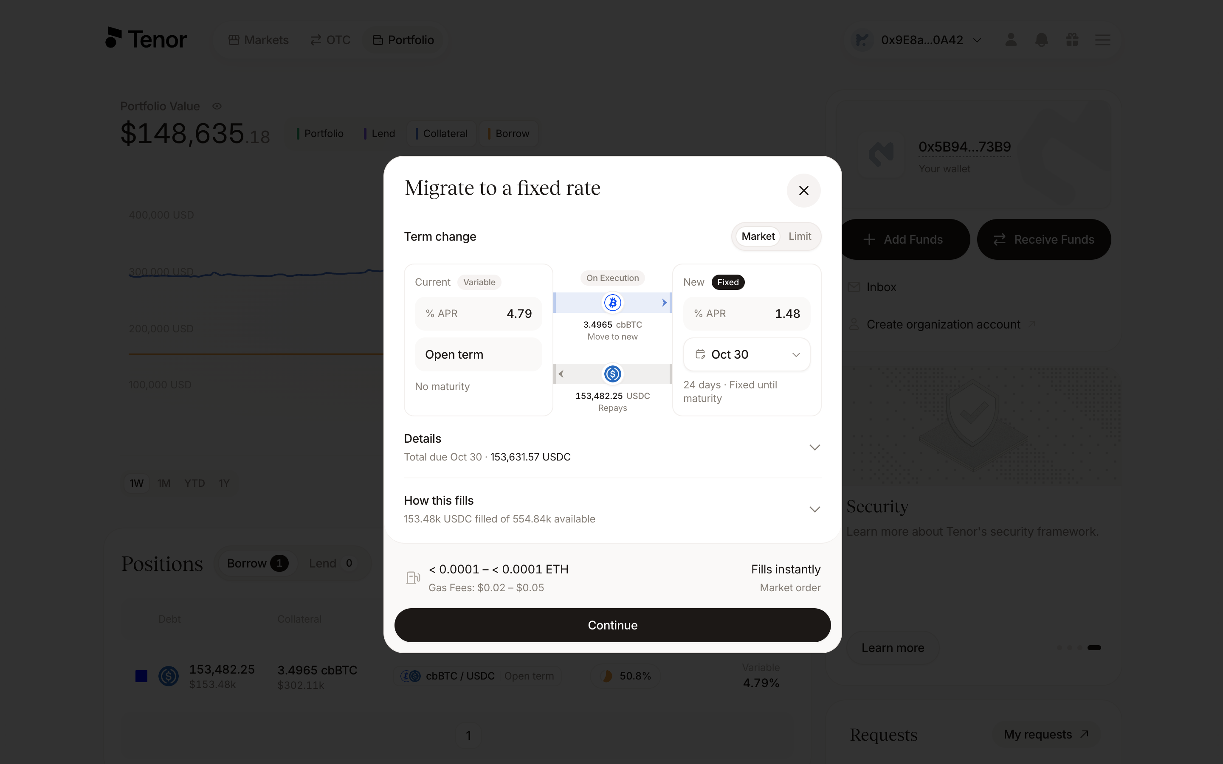The height and width of the screenshot is (764, 1223).
Task: Toggle the Portfolio chart series
Action: click(x=319, y=133)
